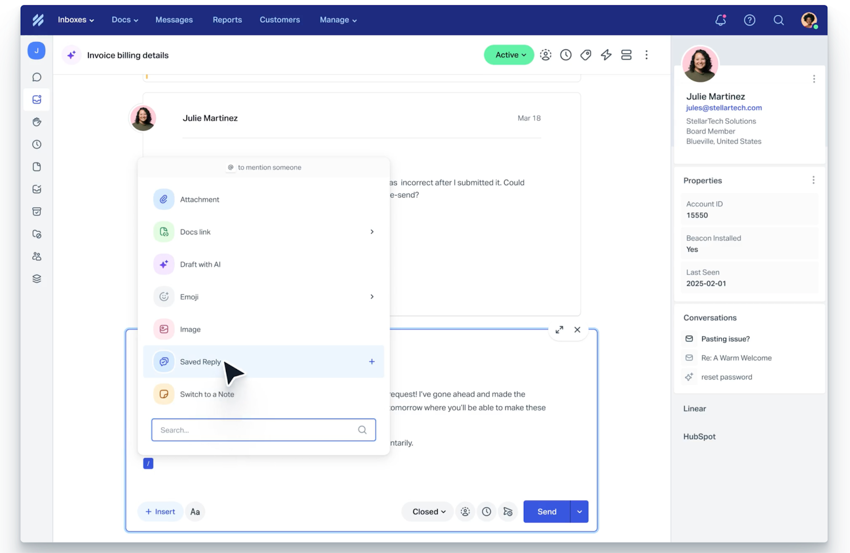Image resolution: width=850 pixels, height=553 pixels.
Task: Click the notifications bell icon
Action: click(x=720, y=20)
